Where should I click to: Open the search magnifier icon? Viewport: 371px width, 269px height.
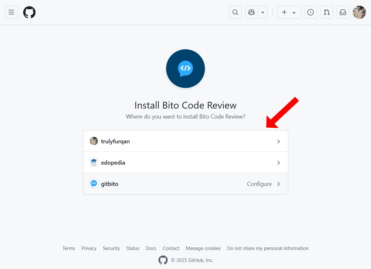(x=235, y=12)
